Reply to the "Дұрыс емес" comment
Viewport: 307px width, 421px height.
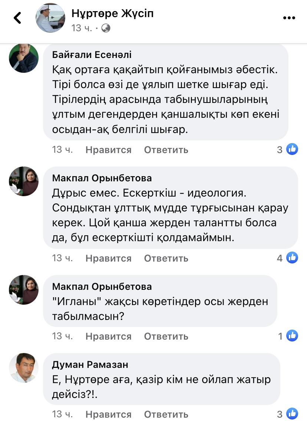(x=166, y=258)
